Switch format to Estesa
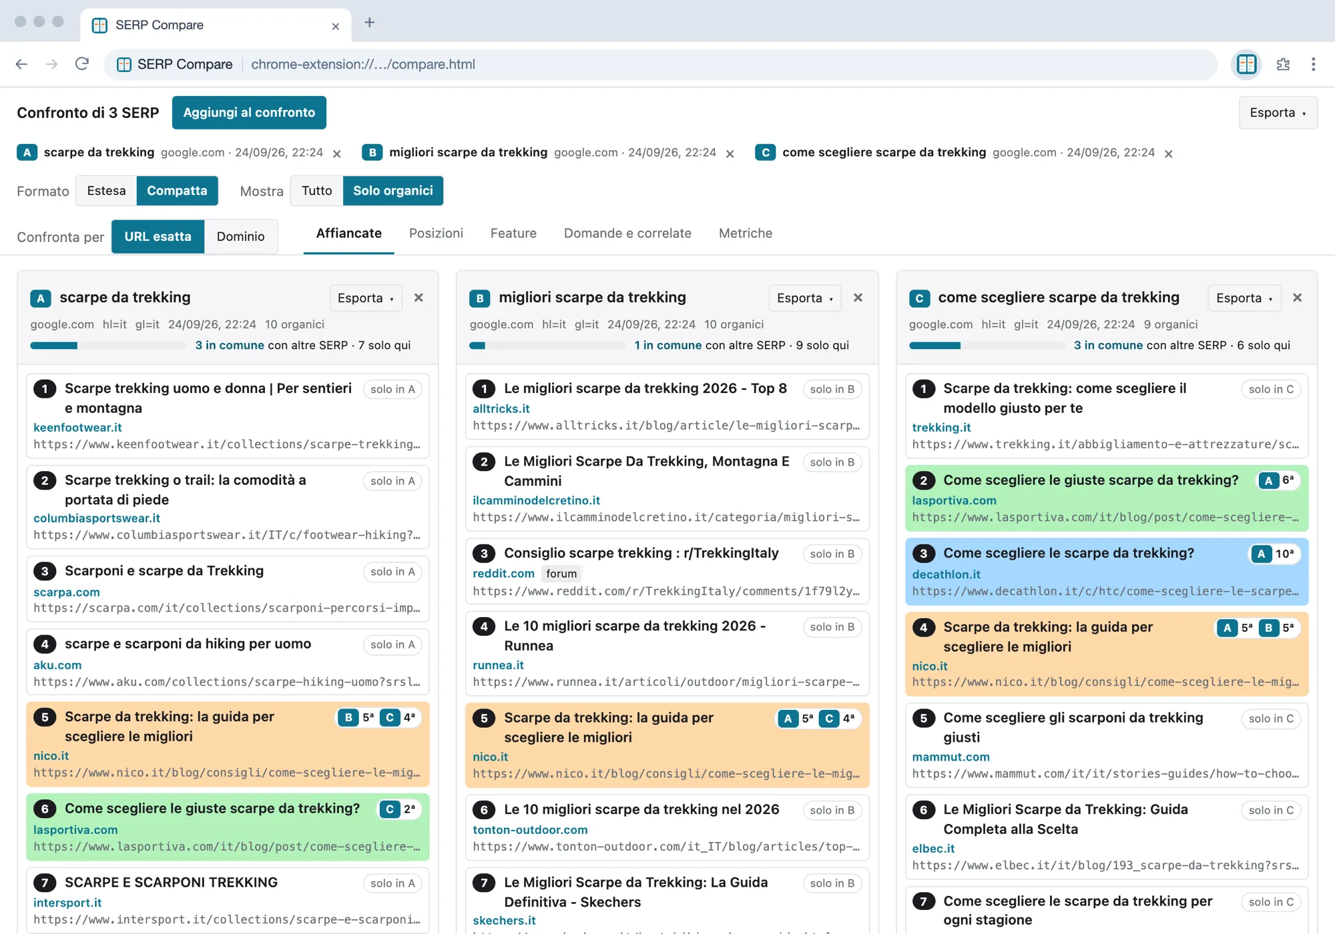This screenshot has width=1335, height=934. 106,191
